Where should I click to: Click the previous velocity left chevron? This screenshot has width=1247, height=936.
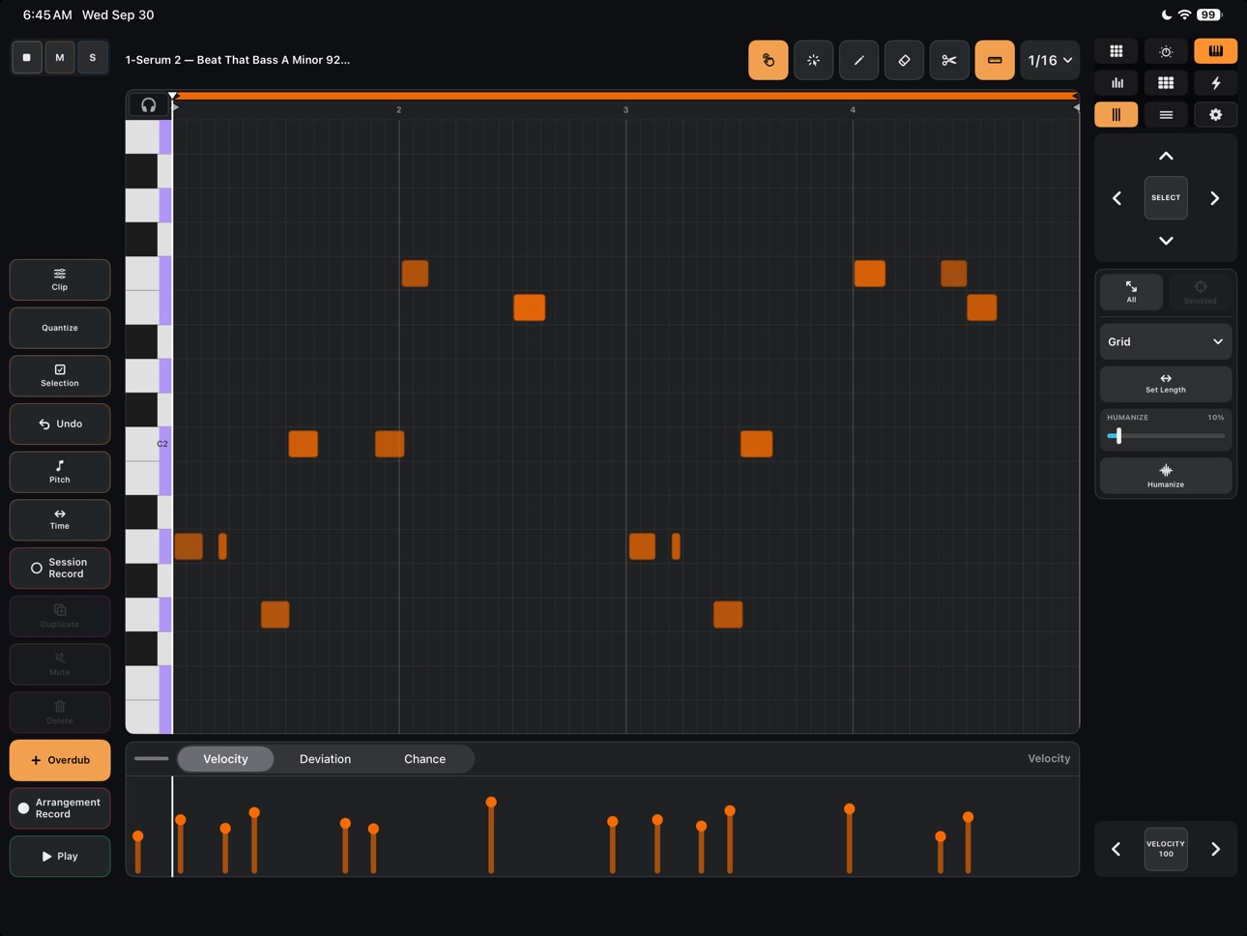coord(1116,849)
